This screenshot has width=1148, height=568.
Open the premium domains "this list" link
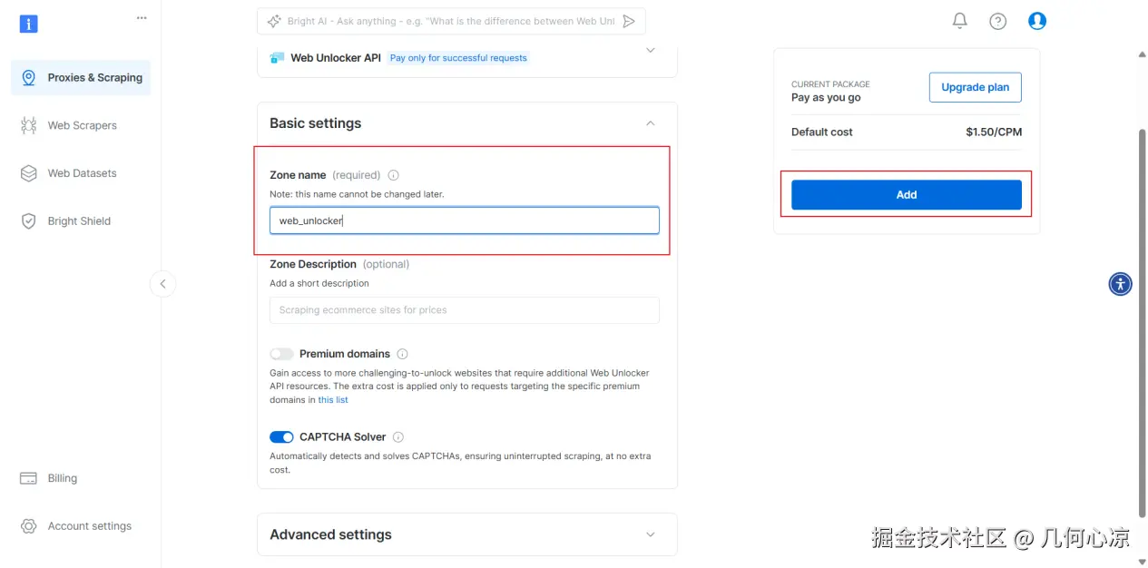[x=333, y=400]
